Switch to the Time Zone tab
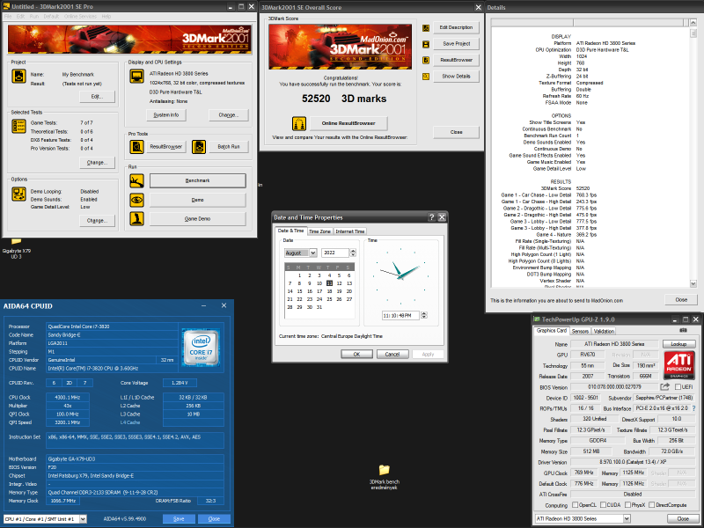Viewport: 704px width, 528px height. click(x=319, y=231)
